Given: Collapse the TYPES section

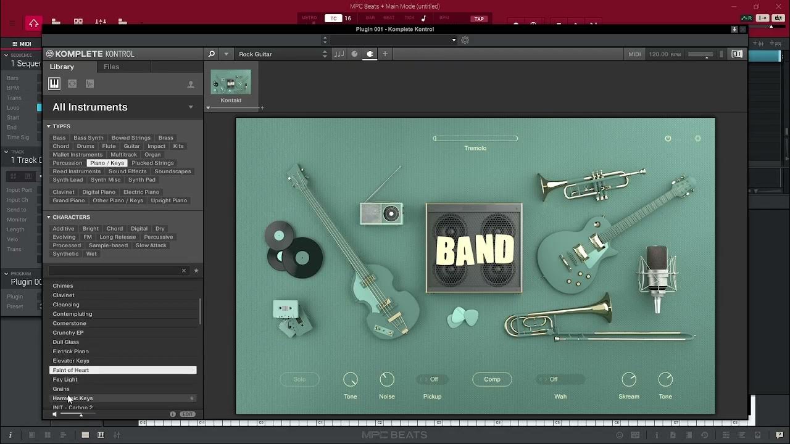Looking at the screenshot, I should click(49, 126).
